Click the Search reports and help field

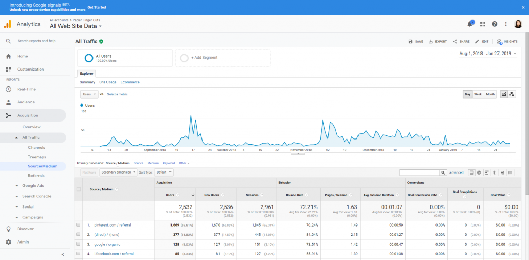click(37, 41)
